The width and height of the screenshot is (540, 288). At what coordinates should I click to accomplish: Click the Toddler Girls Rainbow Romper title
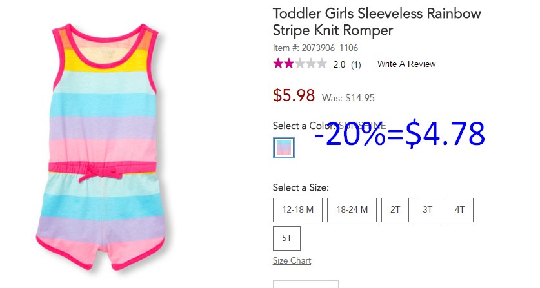(x=377, y=22)
